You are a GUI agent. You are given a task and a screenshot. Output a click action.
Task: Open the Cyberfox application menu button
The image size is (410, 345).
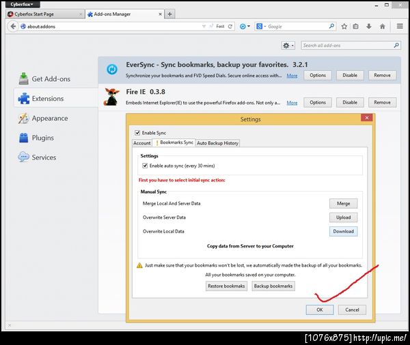[23, 5]
